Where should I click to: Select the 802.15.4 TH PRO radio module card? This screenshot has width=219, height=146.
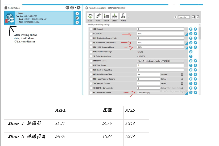tap(43, 18)
